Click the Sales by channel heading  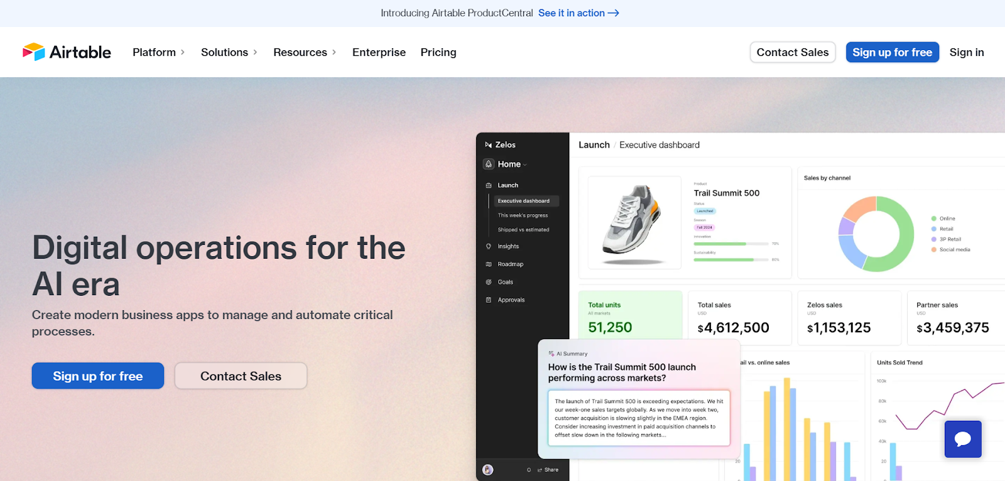827,178
